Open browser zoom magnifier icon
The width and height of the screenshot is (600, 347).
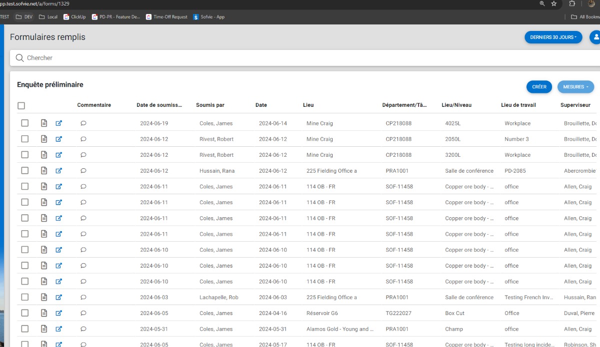[542, 3]
